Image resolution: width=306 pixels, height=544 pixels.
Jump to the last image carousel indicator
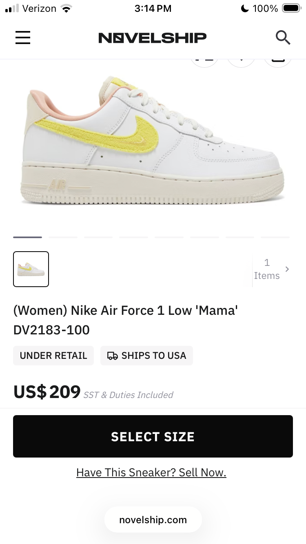(x=275, y=237)
